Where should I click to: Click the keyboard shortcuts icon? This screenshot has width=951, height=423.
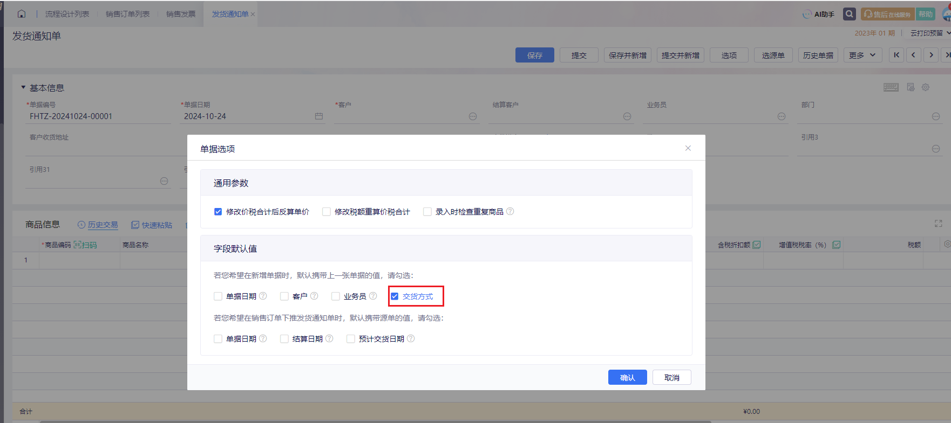891,87
